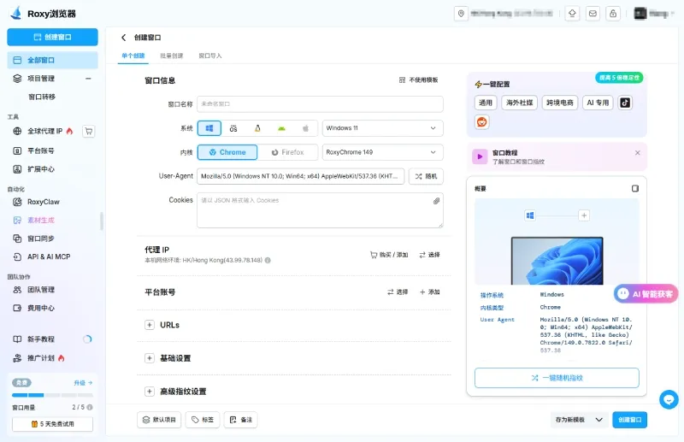Open the 不使用模板 template selector

click(x=418, y=80)
